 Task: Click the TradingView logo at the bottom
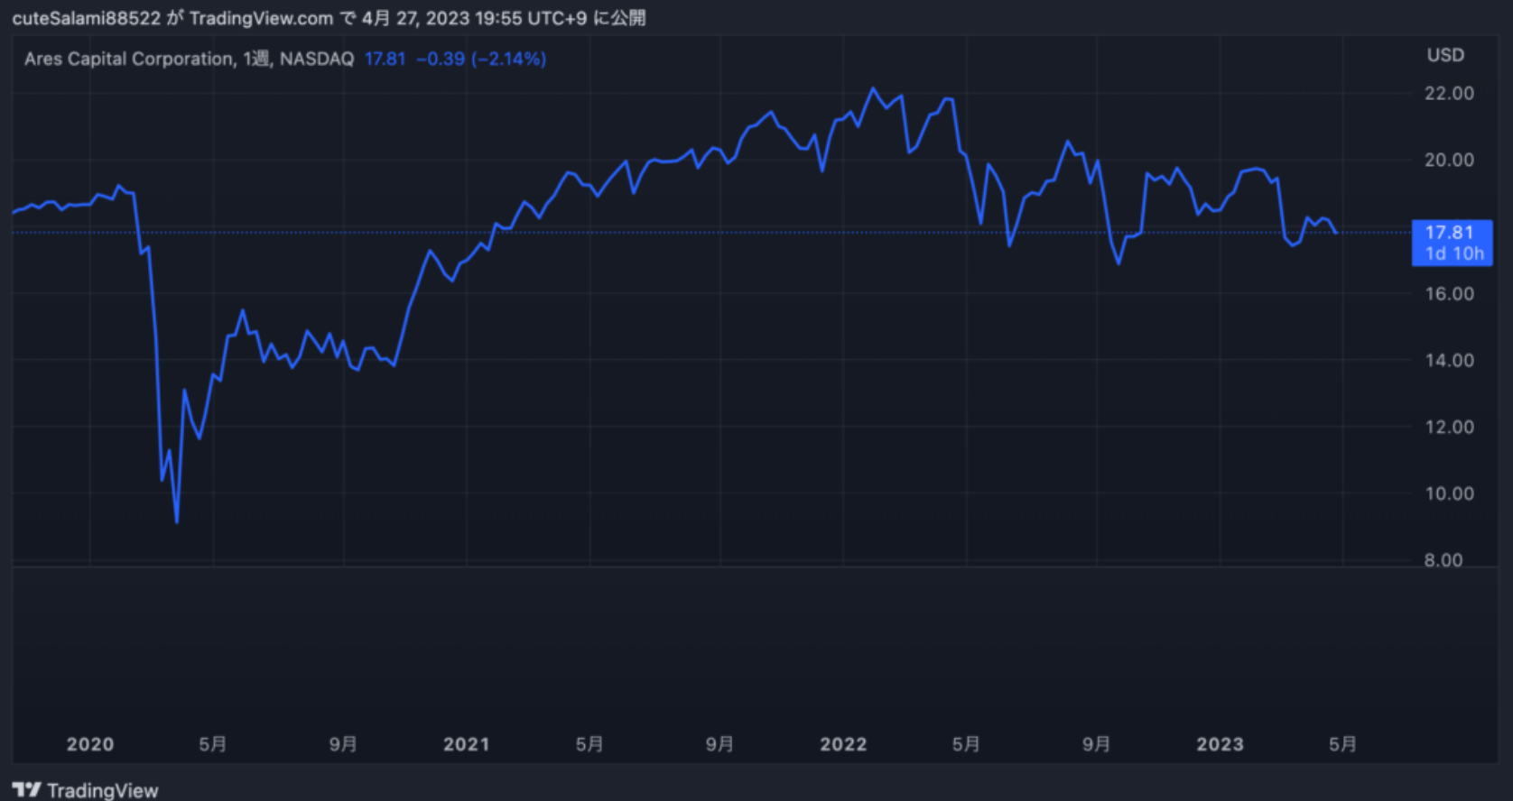click(x=85, y=790)
